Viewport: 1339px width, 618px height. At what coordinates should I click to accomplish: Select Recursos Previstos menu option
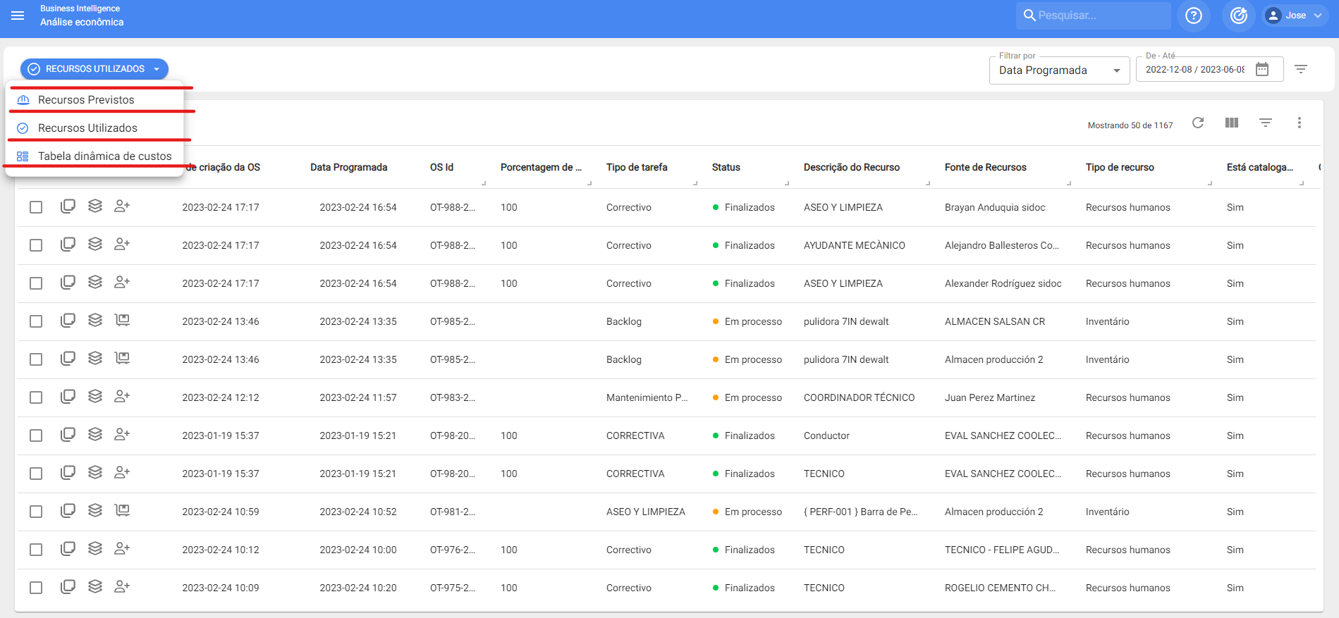(95, 100)
